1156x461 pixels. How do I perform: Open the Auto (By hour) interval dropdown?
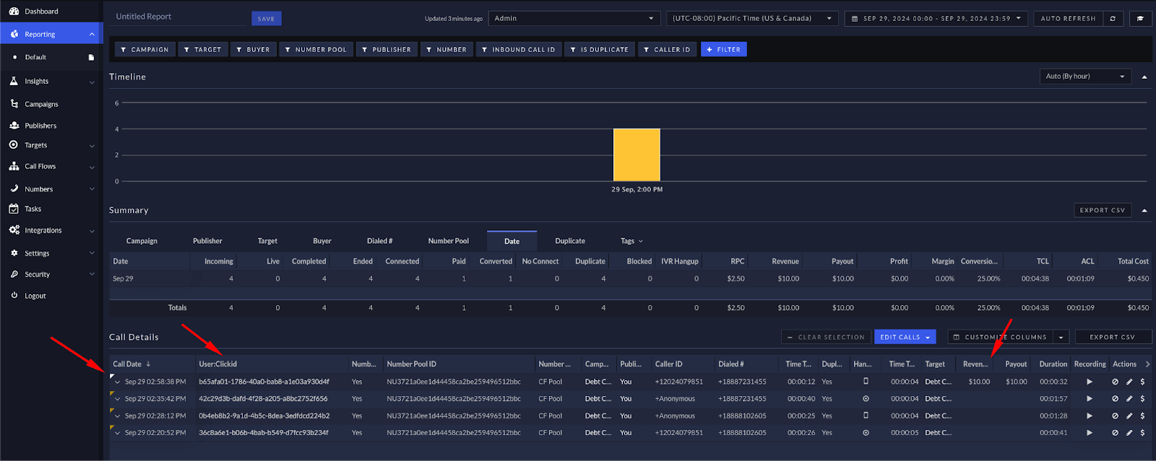click(x=1085, y=77)
